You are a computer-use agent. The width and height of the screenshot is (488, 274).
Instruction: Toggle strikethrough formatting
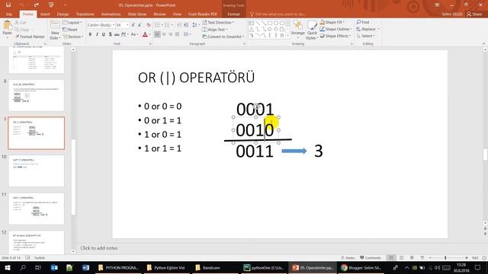pyautogui.click(x=117, y=34)
